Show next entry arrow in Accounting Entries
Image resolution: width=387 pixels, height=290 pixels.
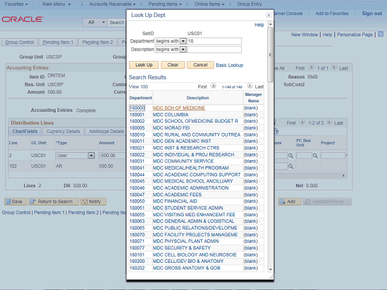click(334, 67)
